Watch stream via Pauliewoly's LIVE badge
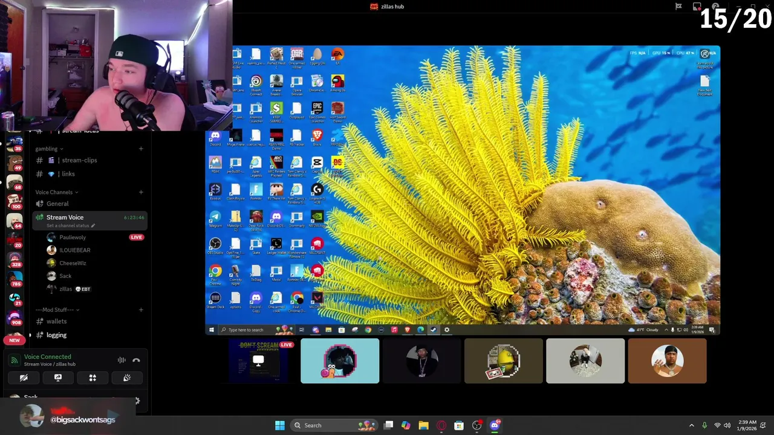This screenshot has width=774, height=435. pos(136,237)
